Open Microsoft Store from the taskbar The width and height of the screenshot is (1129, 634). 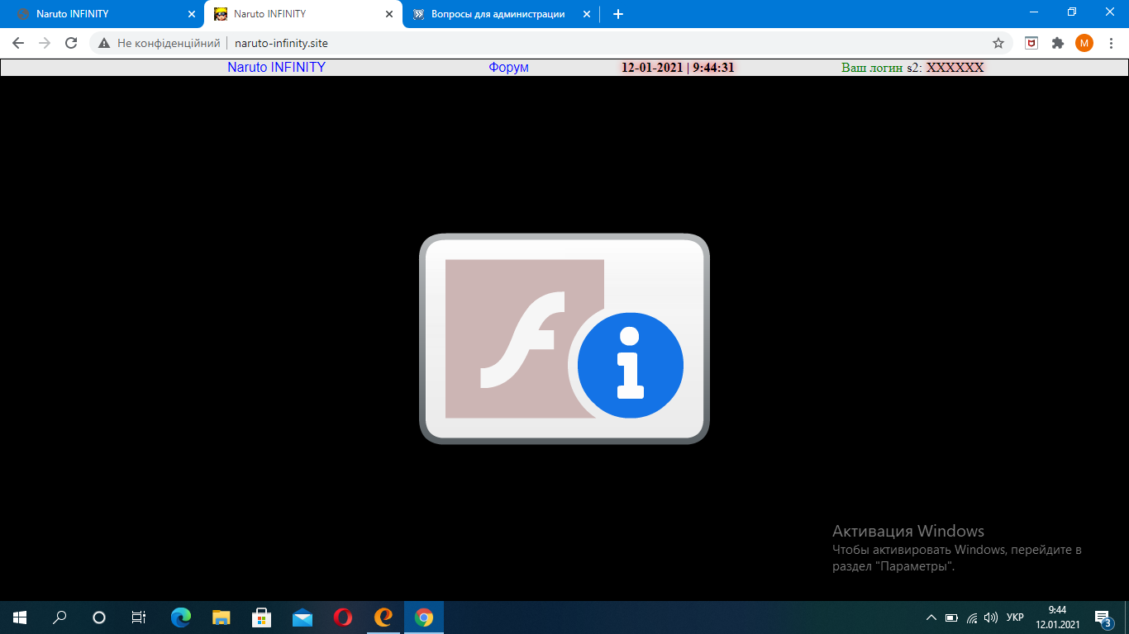coord(261,617)
